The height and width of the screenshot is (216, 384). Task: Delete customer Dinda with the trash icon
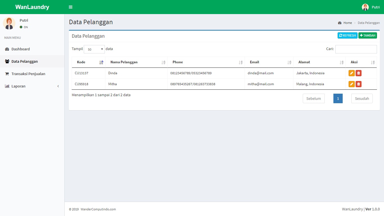[x=358, y=73]
